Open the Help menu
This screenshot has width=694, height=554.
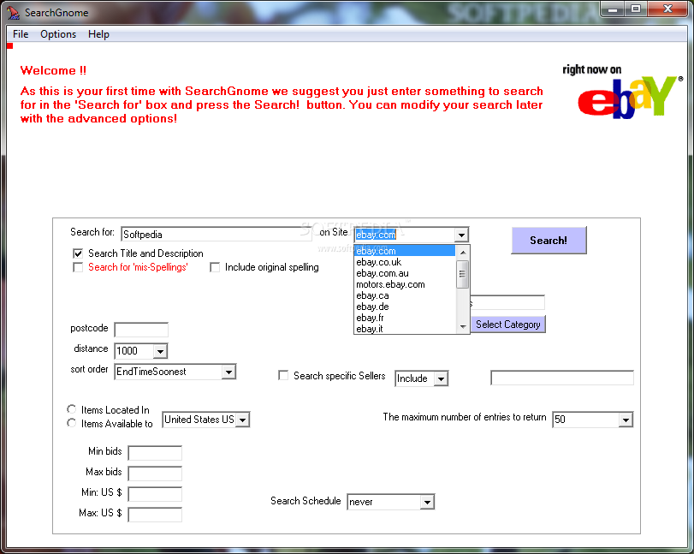(x=98, y=34)
